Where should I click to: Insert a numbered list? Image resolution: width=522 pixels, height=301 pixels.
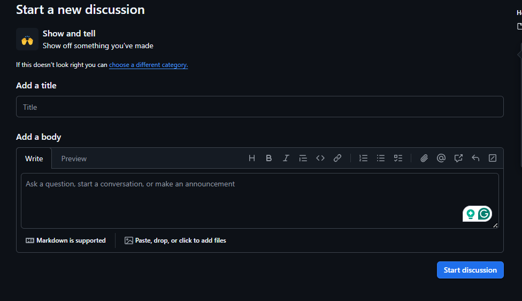pos(364,158)
